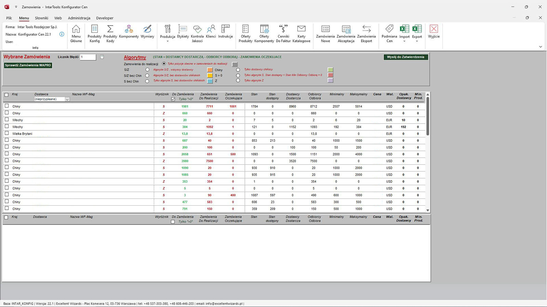Switch to the Administracja tab
Screen dimensions: 547x307
(79, 18)
